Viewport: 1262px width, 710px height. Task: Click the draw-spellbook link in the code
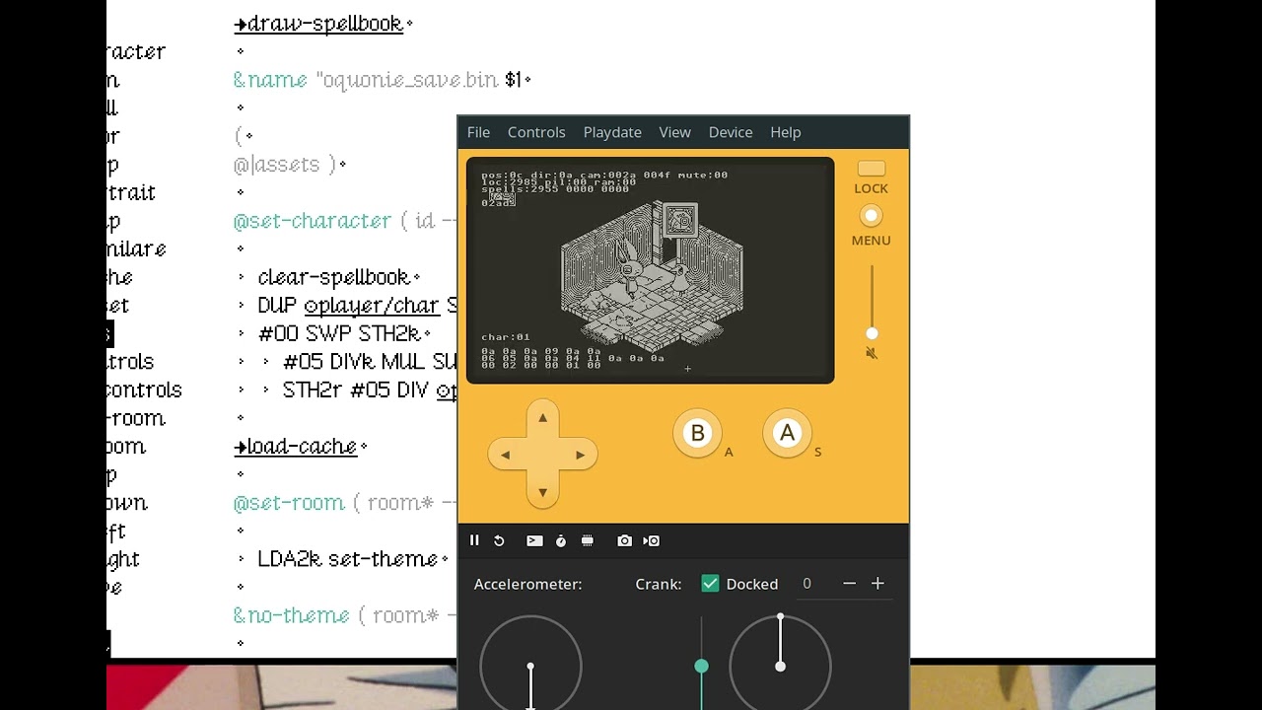coord(318,24)
